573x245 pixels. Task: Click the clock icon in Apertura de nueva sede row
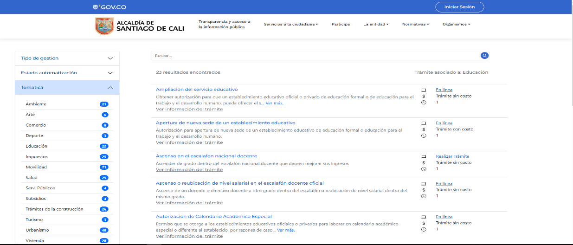pyautogui.click(x=424, y=136)
